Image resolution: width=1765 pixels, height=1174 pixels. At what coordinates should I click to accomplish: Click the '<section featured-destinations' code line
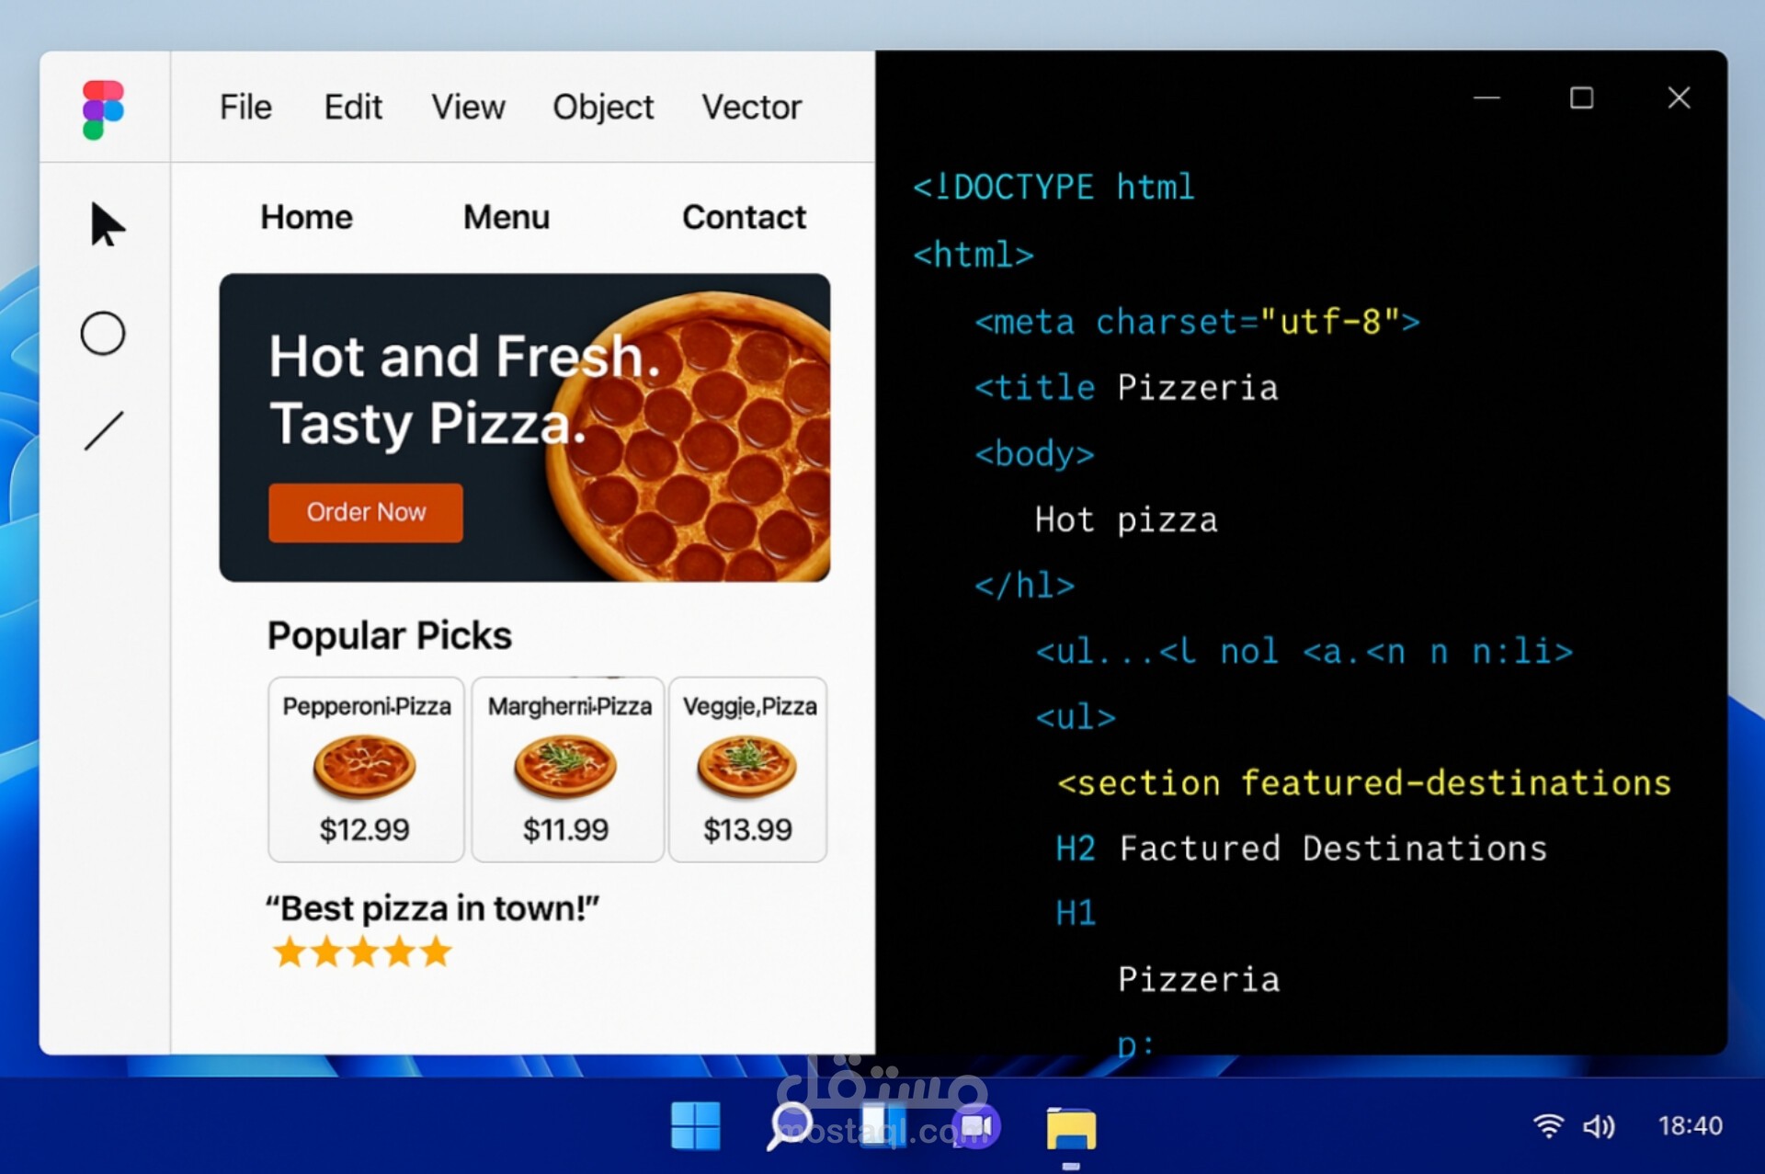pyautogui.click(x=1363, y=783)
